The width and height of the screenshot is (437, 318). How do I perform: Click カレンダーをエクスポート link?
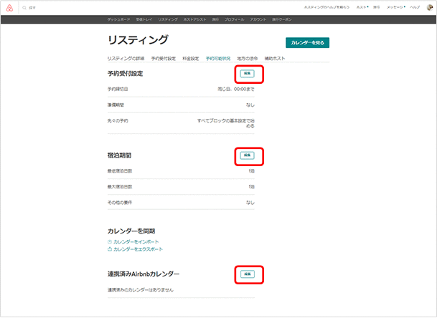tap(138, 249)
